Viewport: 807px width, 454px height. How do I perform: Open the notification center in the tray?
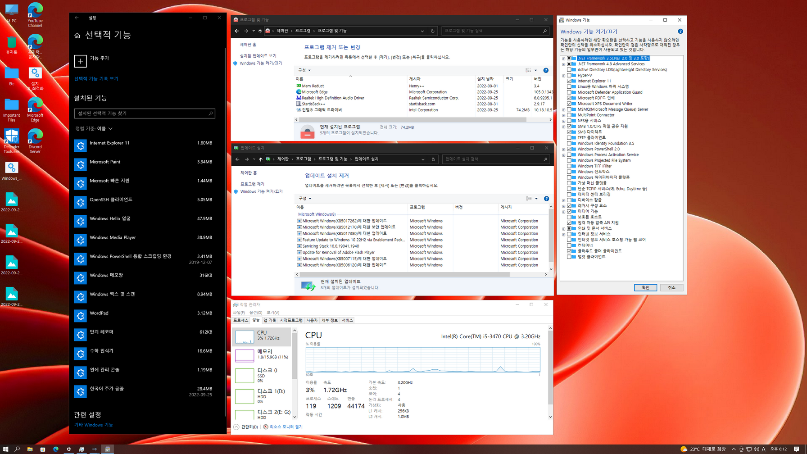coord(797,449)
